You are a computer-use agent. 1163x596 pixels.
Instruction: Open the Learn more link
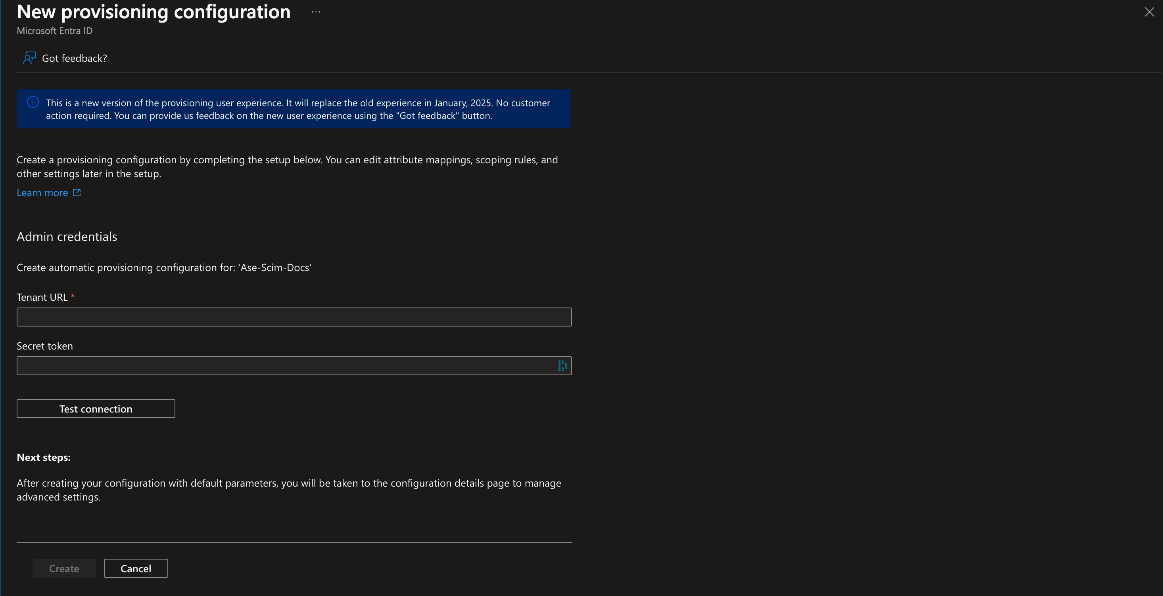[42, 192]
